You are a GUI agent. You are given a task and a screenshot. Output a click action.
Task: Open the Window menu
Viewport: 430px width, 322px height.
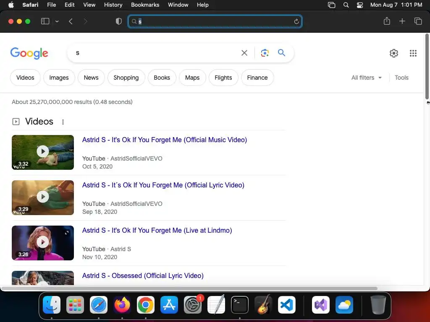click(x=178, y=5)
